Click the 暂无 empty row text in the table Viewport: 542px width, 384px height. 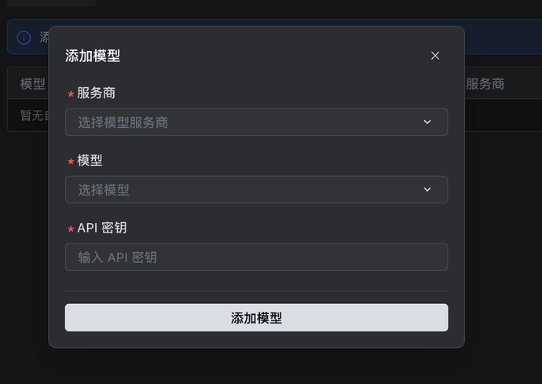32,115
